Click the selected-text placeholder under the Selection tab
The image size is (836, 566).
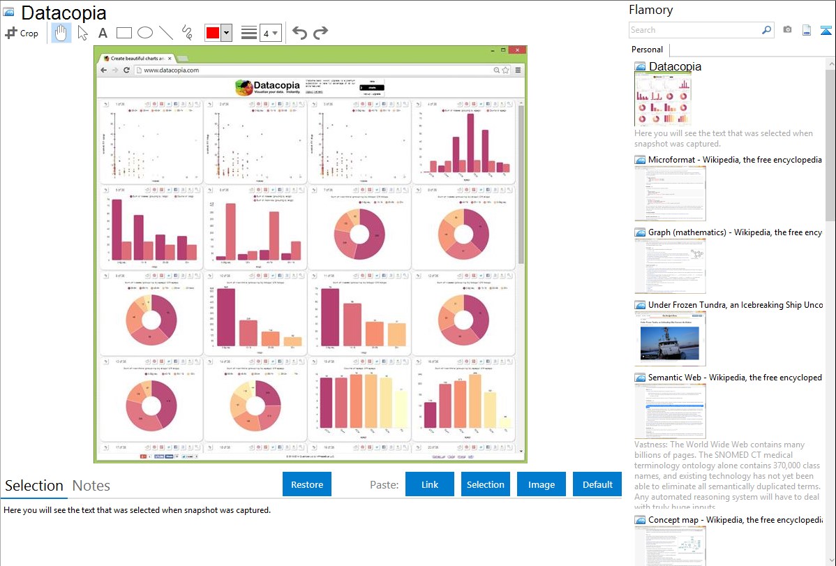137,510
